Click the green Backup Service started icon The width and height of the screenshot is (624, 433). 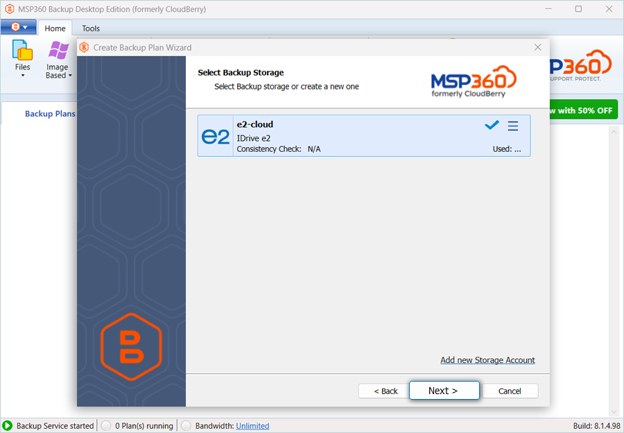8,425
